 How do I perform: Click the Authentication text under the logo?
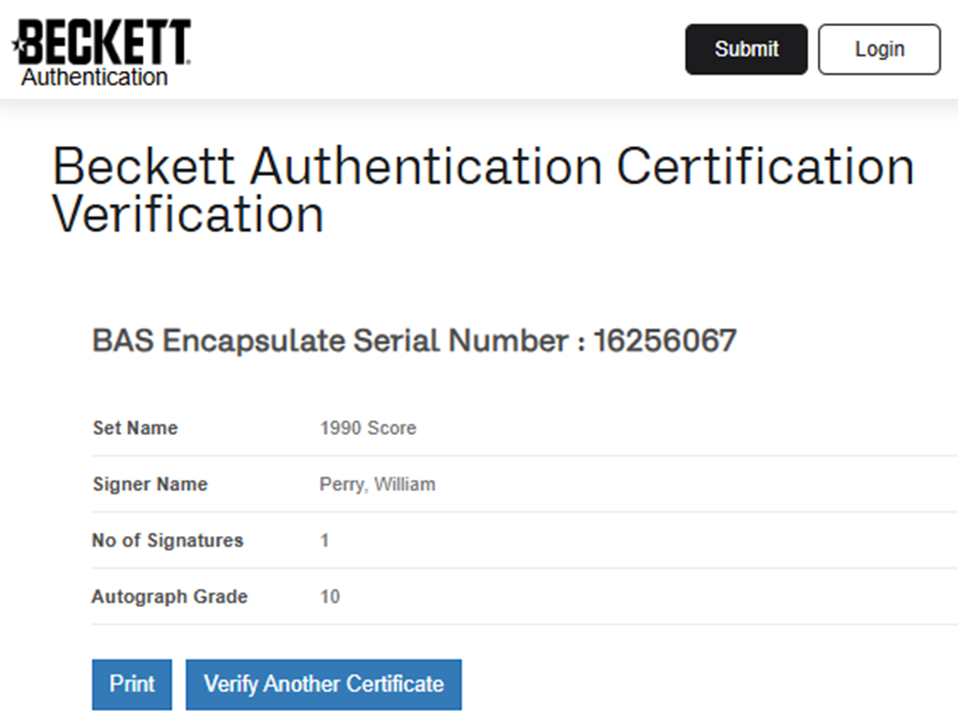coord(94,78)
